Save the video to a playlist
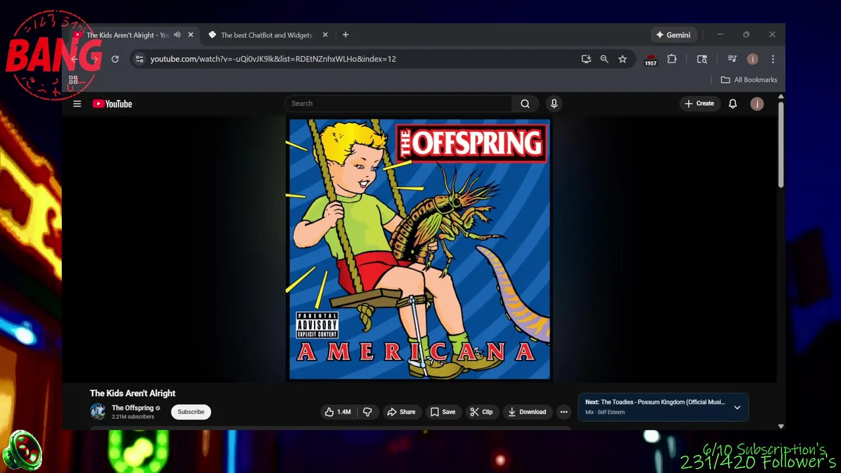 443,412
